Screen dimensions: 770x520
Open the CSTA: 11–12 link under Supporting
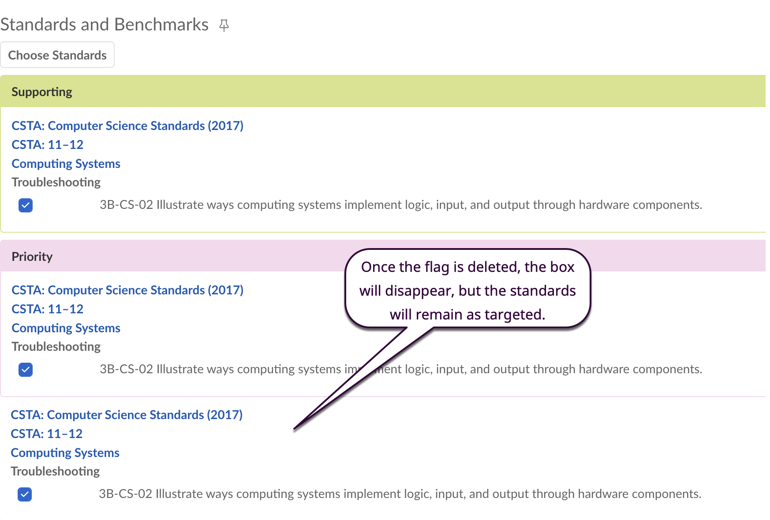click(48, 145)
